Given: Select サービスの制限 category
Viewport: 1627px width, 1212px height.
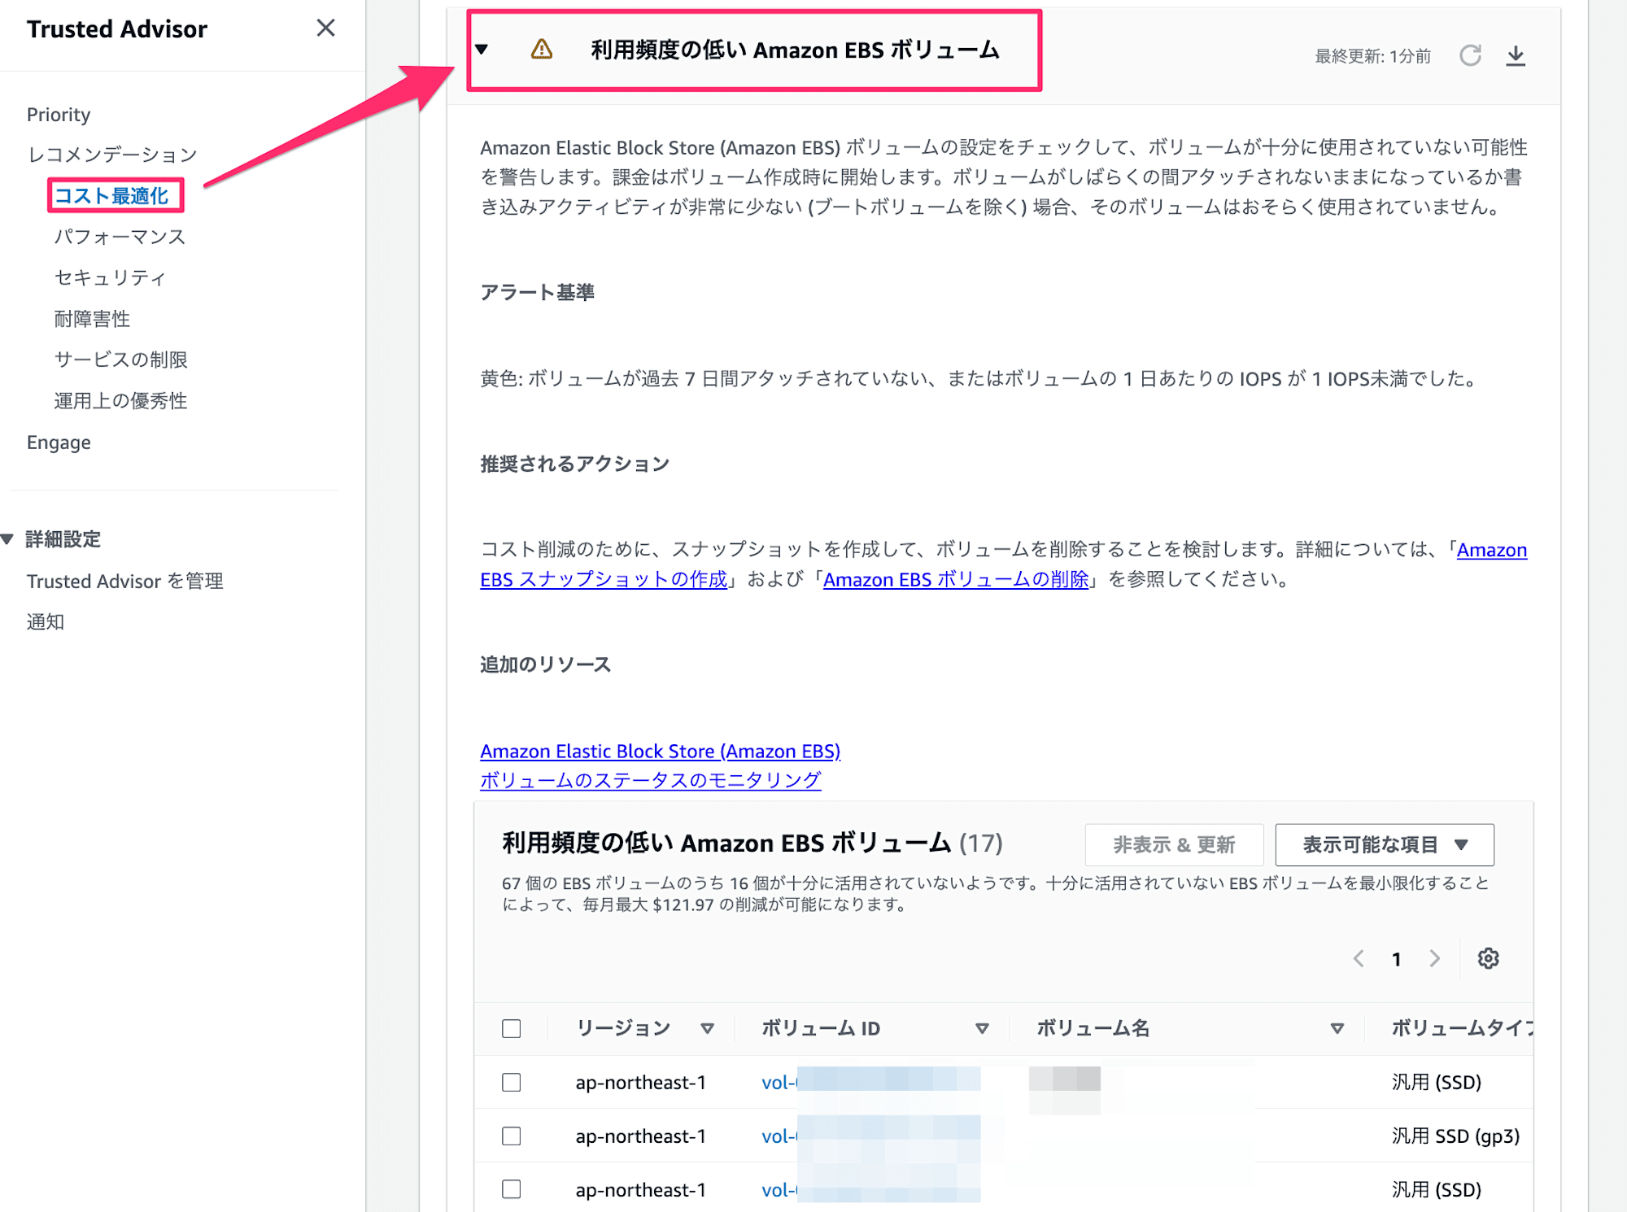Looking at the screenshot, I should [120, 360].
